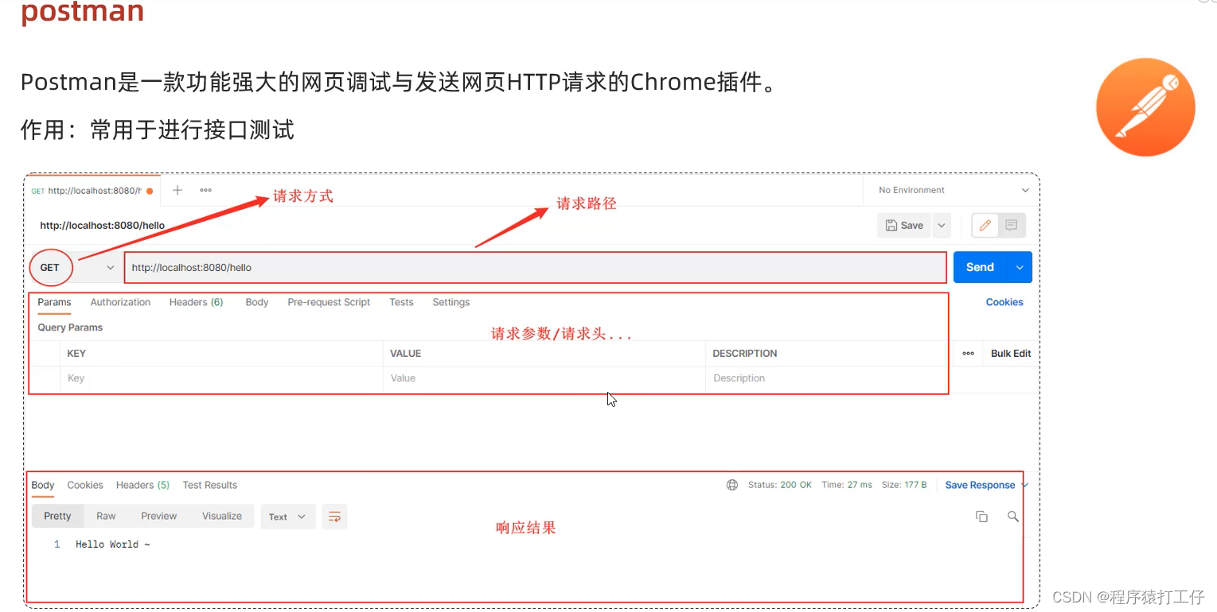Click the Bulk Edit link
This screenshot has height=612, width=1217.
click(x=1011, y=354)
